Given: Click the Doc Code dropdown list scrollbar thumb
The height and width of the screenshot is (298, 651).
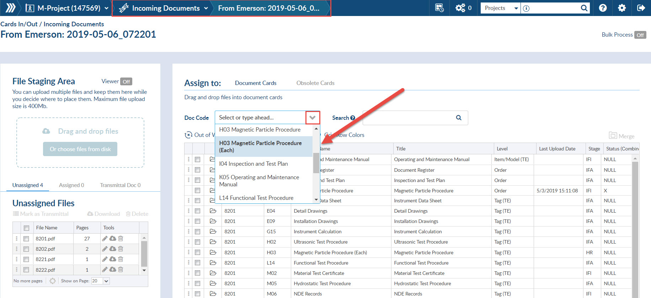Looking at the screenshot, I should click(x=316, y=163).
